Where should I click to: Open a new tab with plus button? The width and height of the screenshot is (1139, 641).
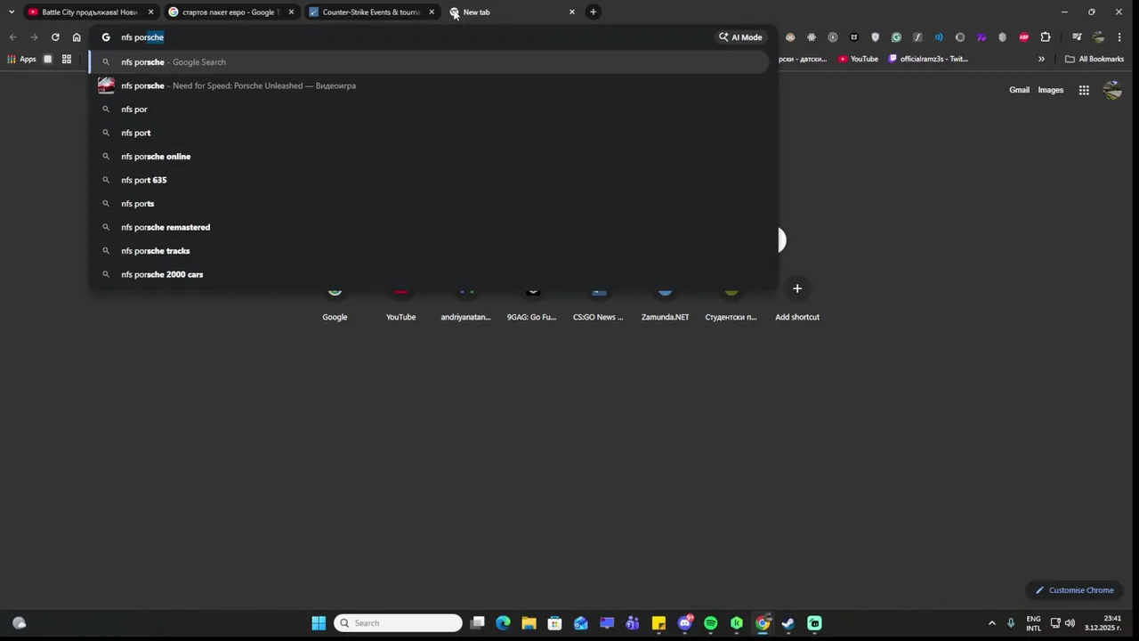pos(594,12)
